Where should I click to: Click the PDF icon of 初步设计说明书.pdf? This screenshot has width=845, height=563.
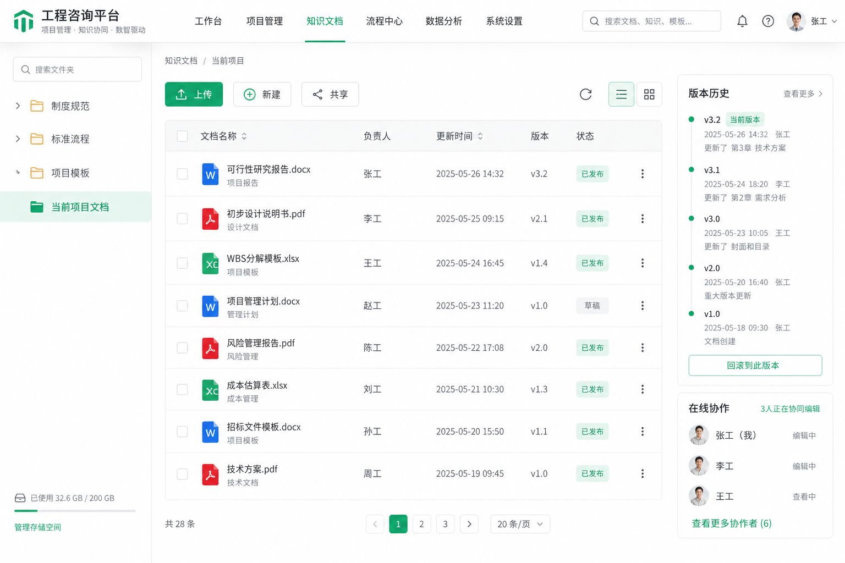(210, 219)
